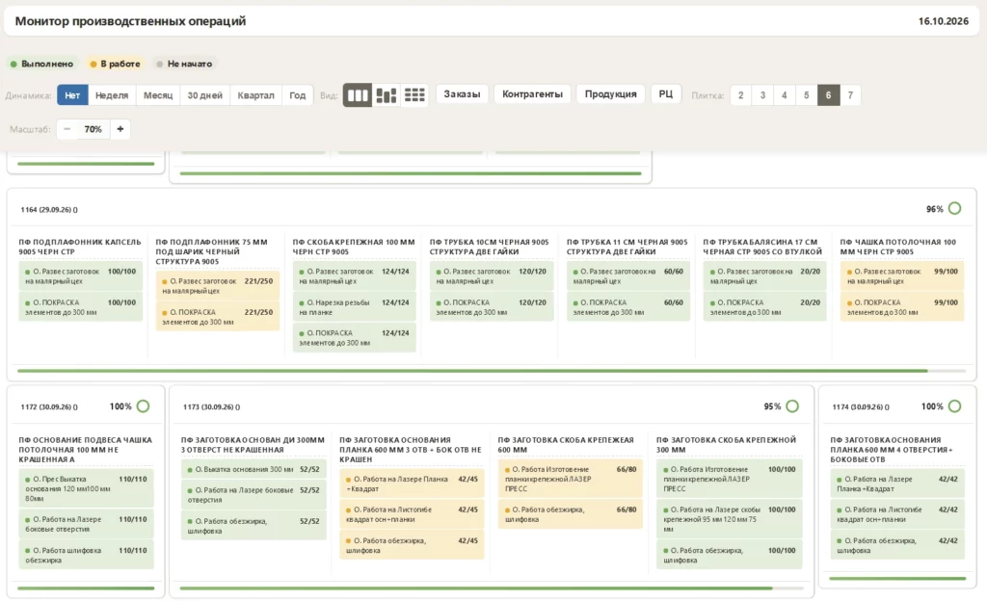The width and height of the screenshot is (987, 601).
Task: Click the scale value field 70%
Action: point(93,129)
